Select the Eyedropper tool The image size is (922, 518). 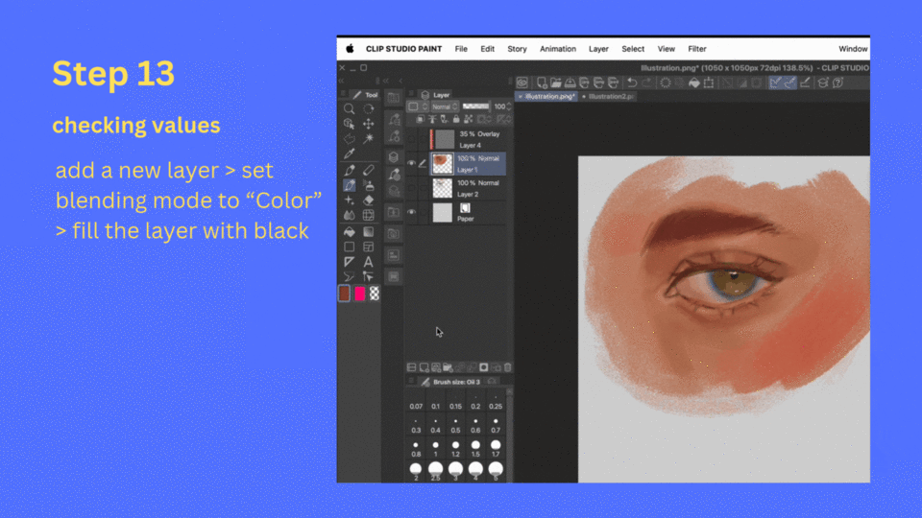[350, 153]
